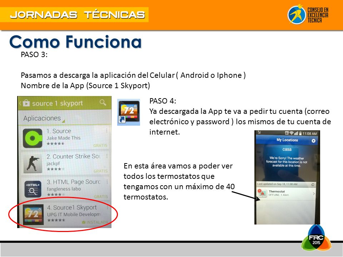
Task: Click the jackpf developer name
Action: (53, 163)
